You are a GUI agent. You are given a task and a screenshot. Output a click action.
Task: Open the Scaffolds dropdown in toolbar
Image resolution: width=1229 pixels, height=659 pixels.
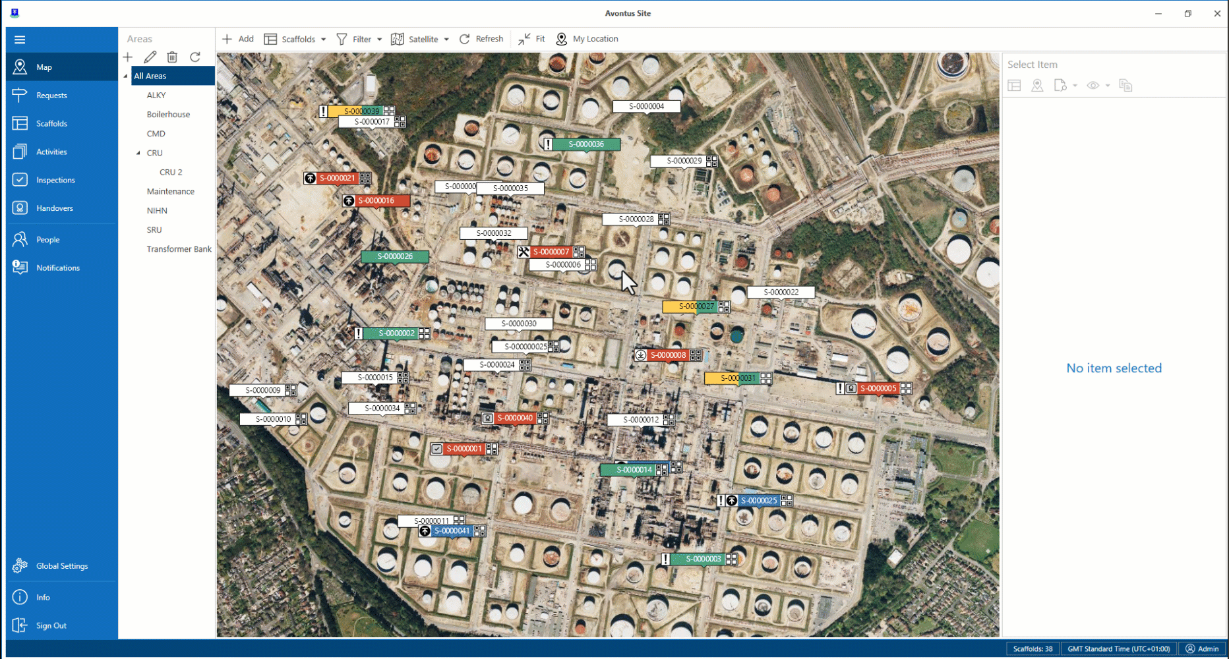tap(295, 39)
